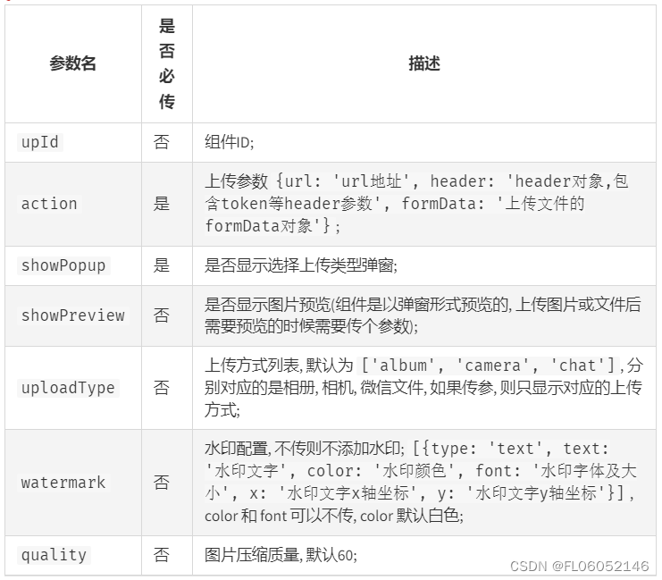Screen dimensions: 662x580
Task: Select the showPopup parameter name
Action: tap(63, 265)
